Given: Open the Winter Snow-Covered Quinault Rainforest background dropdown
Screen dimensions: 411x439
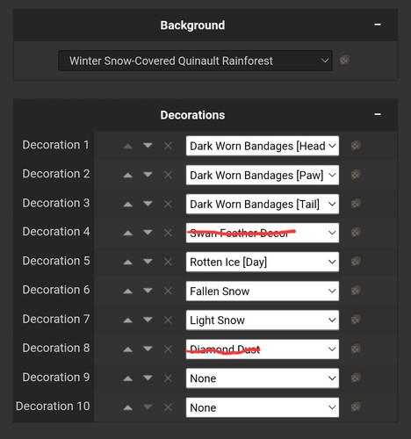Looking at the screenshot, I should [x=195, y=61].
